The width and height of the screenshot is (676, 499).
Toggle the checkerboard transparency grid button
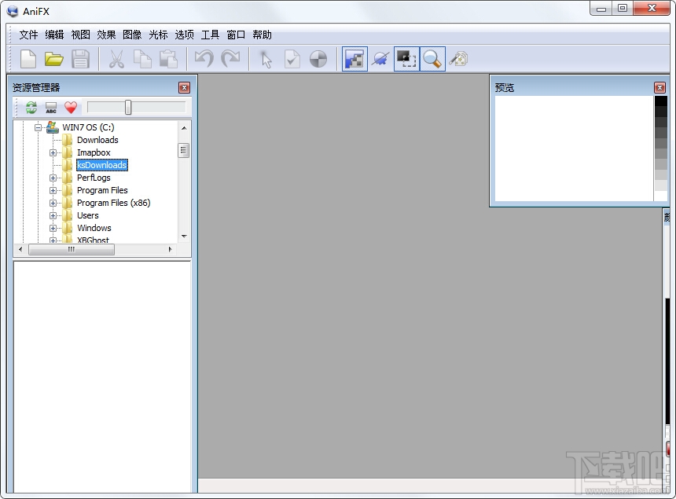[355, 59]
